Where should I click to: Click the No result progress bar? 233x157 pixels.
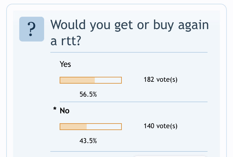91,127
